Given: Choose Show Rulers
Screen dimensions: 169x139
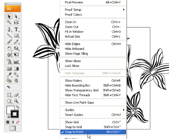Looking at the screenshot, I should [93, 81].
